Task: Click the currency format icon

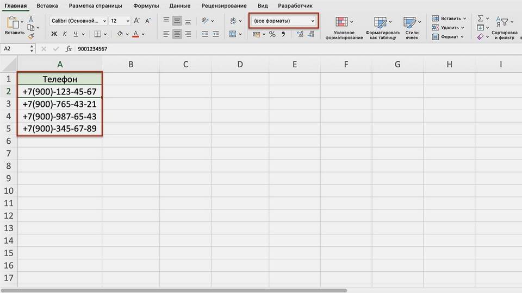Action: pyautogui.click(x=256, y=34)
